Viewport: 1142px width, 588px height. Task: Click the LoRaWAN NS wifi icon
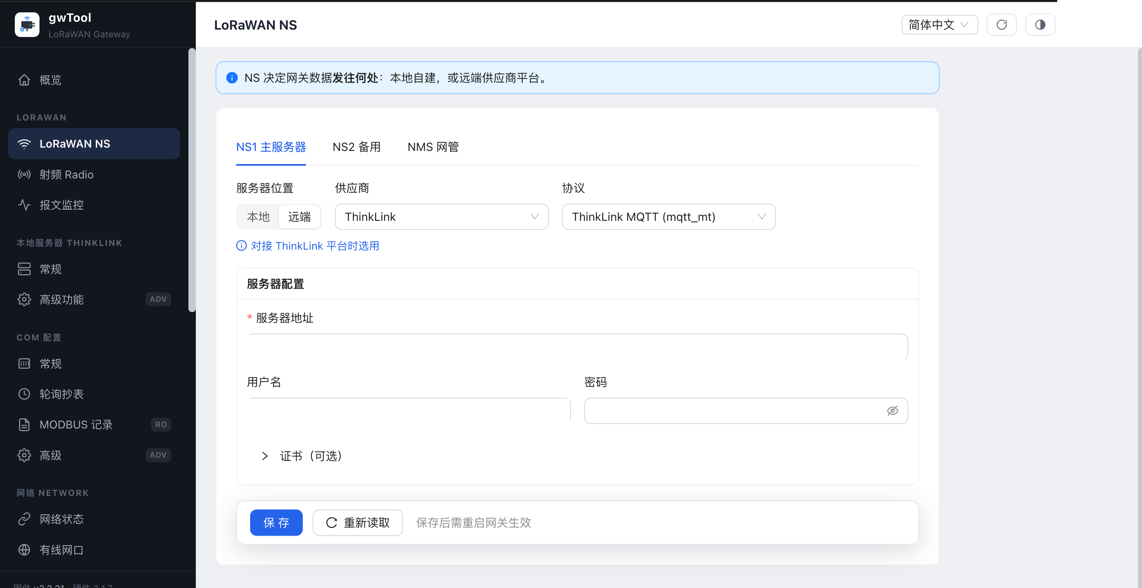[x=24, y=144]
